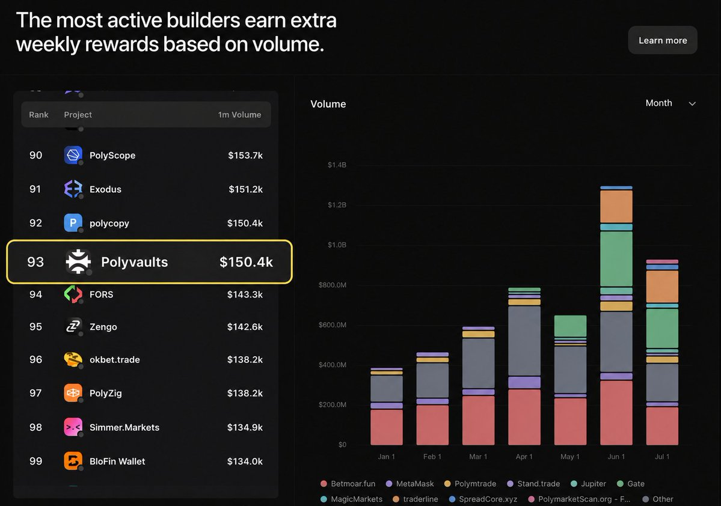Select the Polymtrade legend label
The height and width of the screenshot is (506, 721).
476,484
